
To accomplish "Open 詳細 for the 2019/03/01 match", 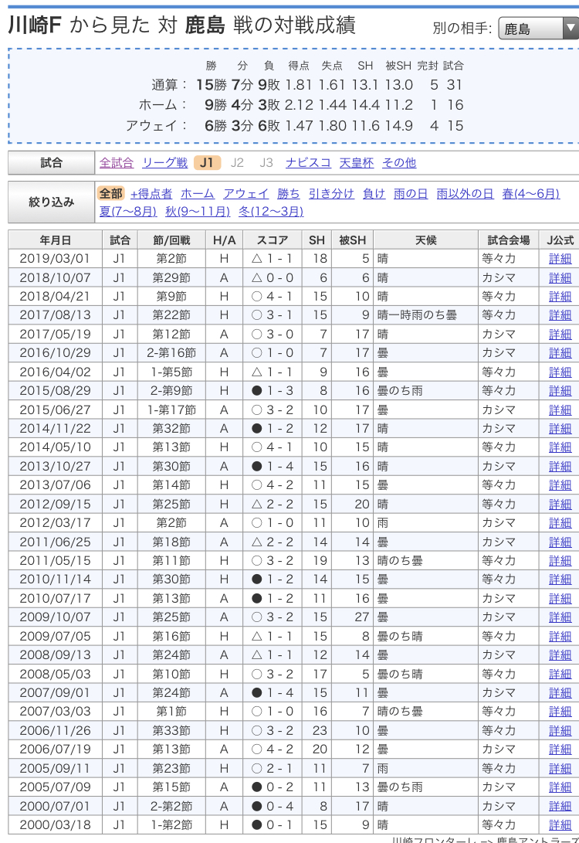I will pos(560,259).
